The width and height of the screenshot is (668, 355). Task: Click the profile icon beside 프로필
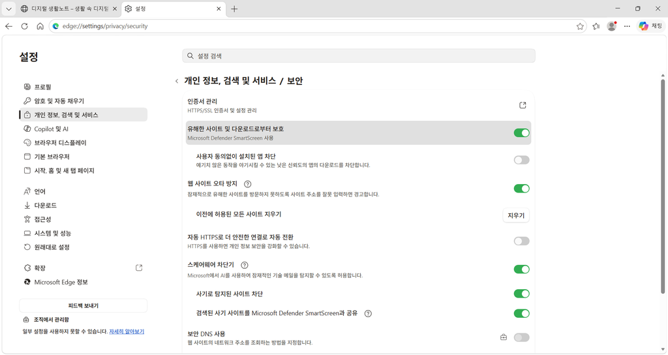coord(27,87)
